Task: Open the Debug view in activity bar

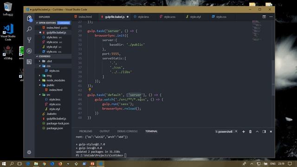Action: coord(29,51)
